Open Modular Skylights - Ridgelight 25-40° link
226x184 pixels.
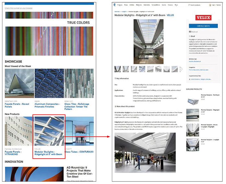click(x=210, y=111)
